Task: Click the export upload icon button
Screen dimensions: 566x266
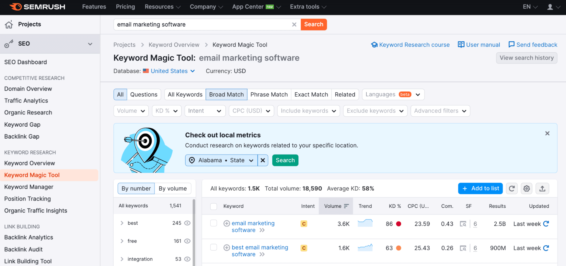Action: (x=542, y=189)
